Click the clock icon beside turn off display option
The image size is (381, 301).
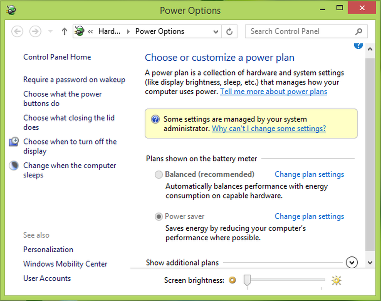tap(13, 142)
